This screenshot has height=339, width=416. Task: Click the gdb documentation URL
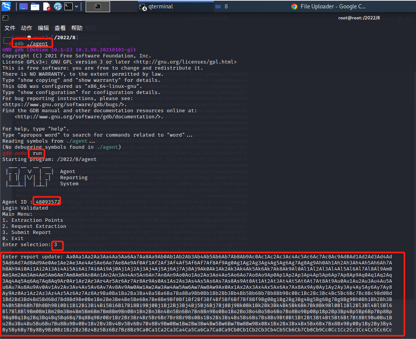(x=88, y=117)
